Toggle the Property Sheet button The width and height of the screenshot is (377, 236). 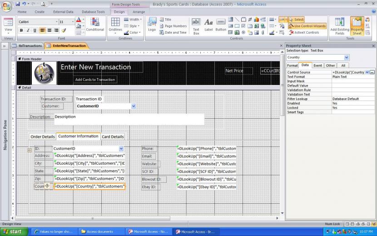pyautogui.click(x=357, y=25)
